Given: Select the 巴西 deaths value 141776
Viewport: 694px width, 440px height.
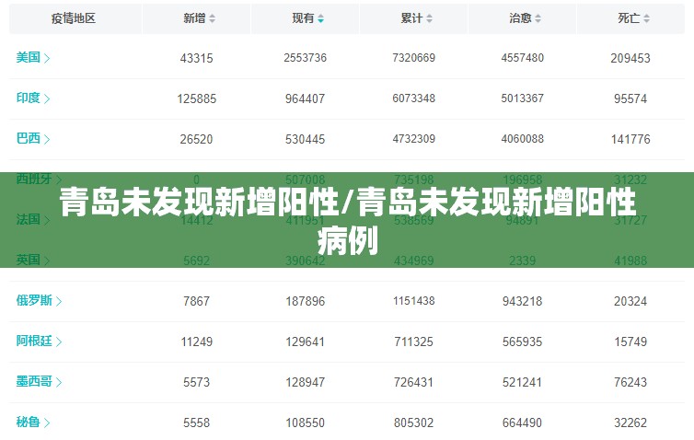Looking at the screenshot, I should pos(630,139).
